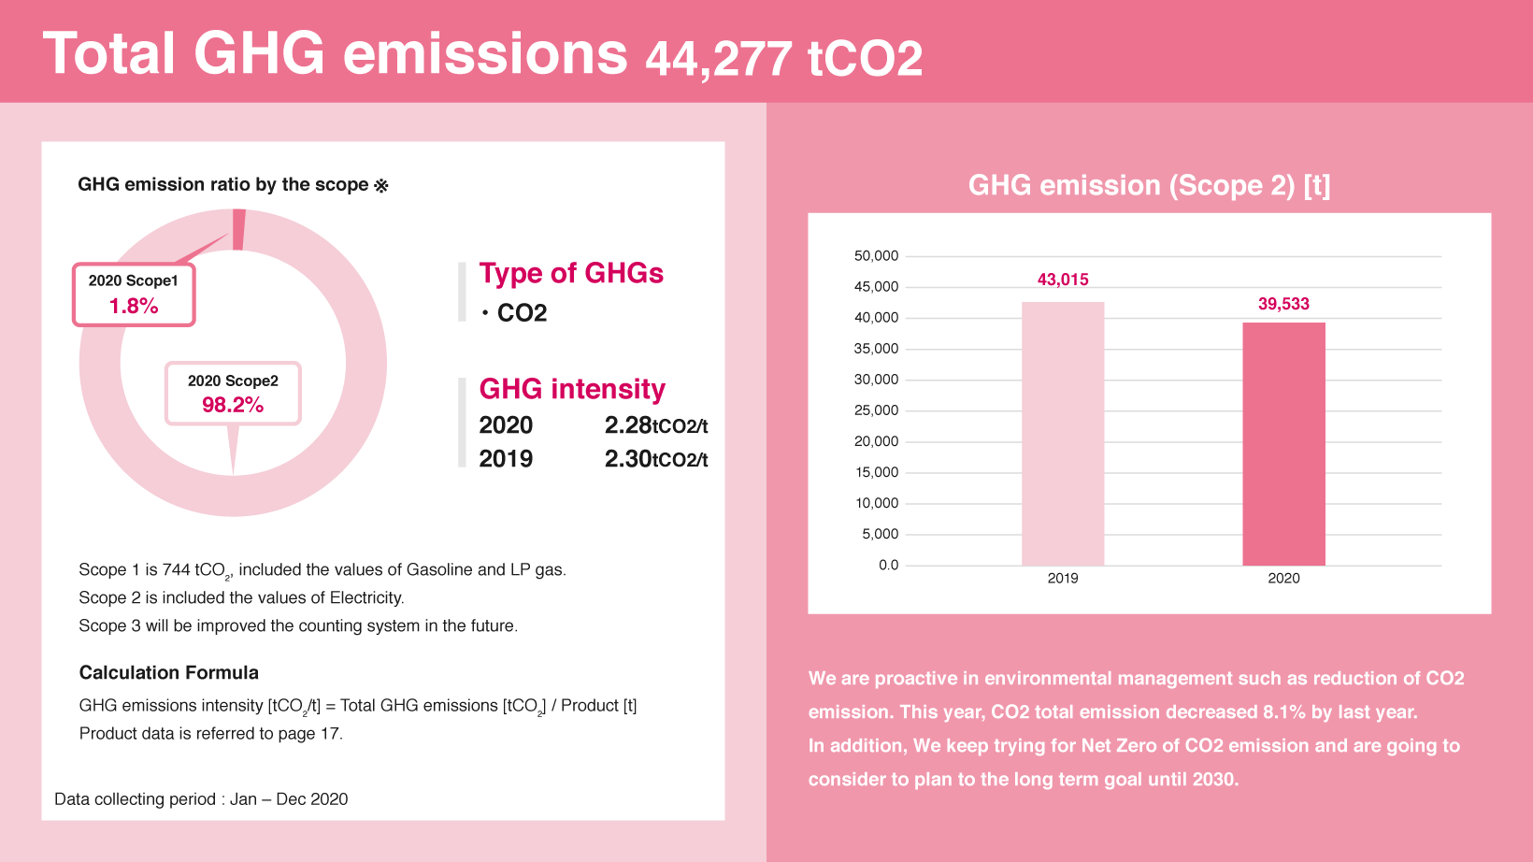Click the 50,000 y-axis label

(876, 256)
